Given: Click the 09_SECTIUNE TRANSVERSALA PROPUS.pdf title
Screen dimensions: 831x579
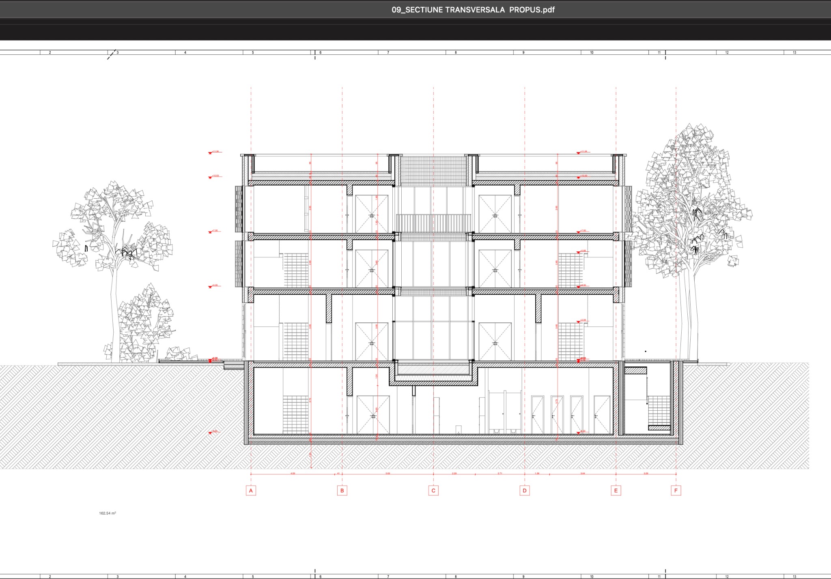Looking at the screenshot, I should 473,10.
